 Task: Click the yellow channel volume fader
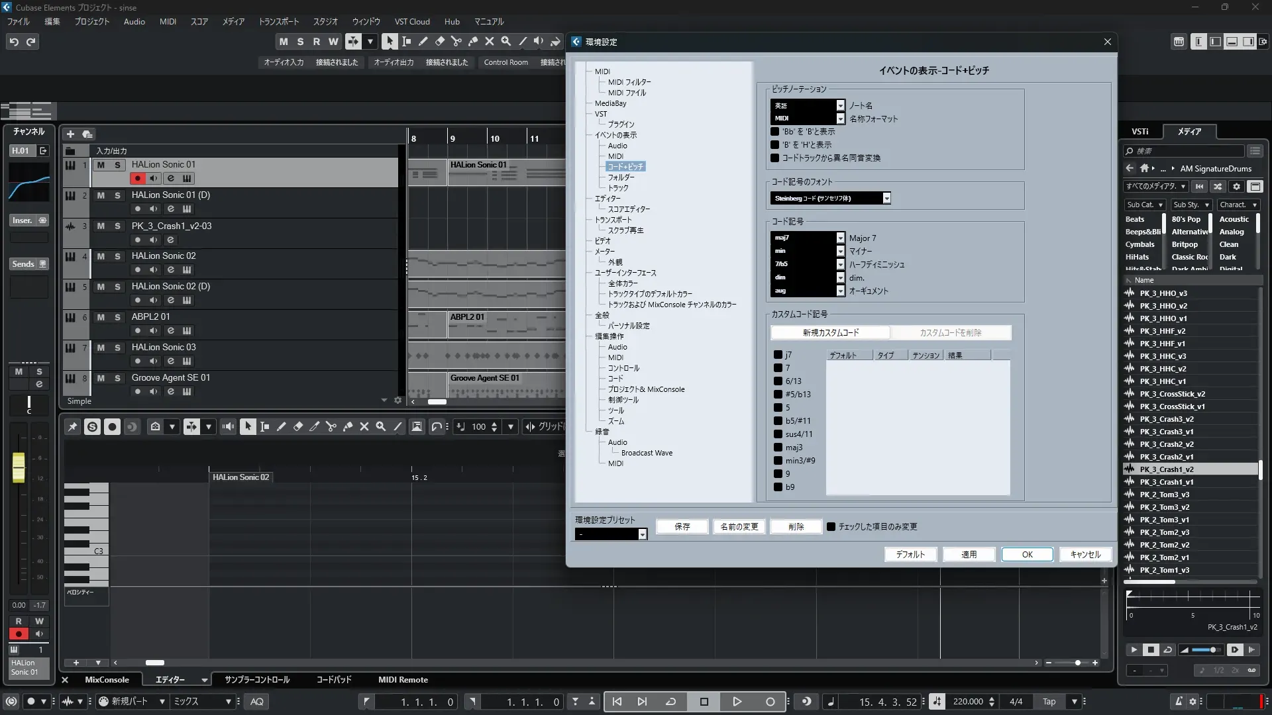pyautogui.click(x=19, y=467)
